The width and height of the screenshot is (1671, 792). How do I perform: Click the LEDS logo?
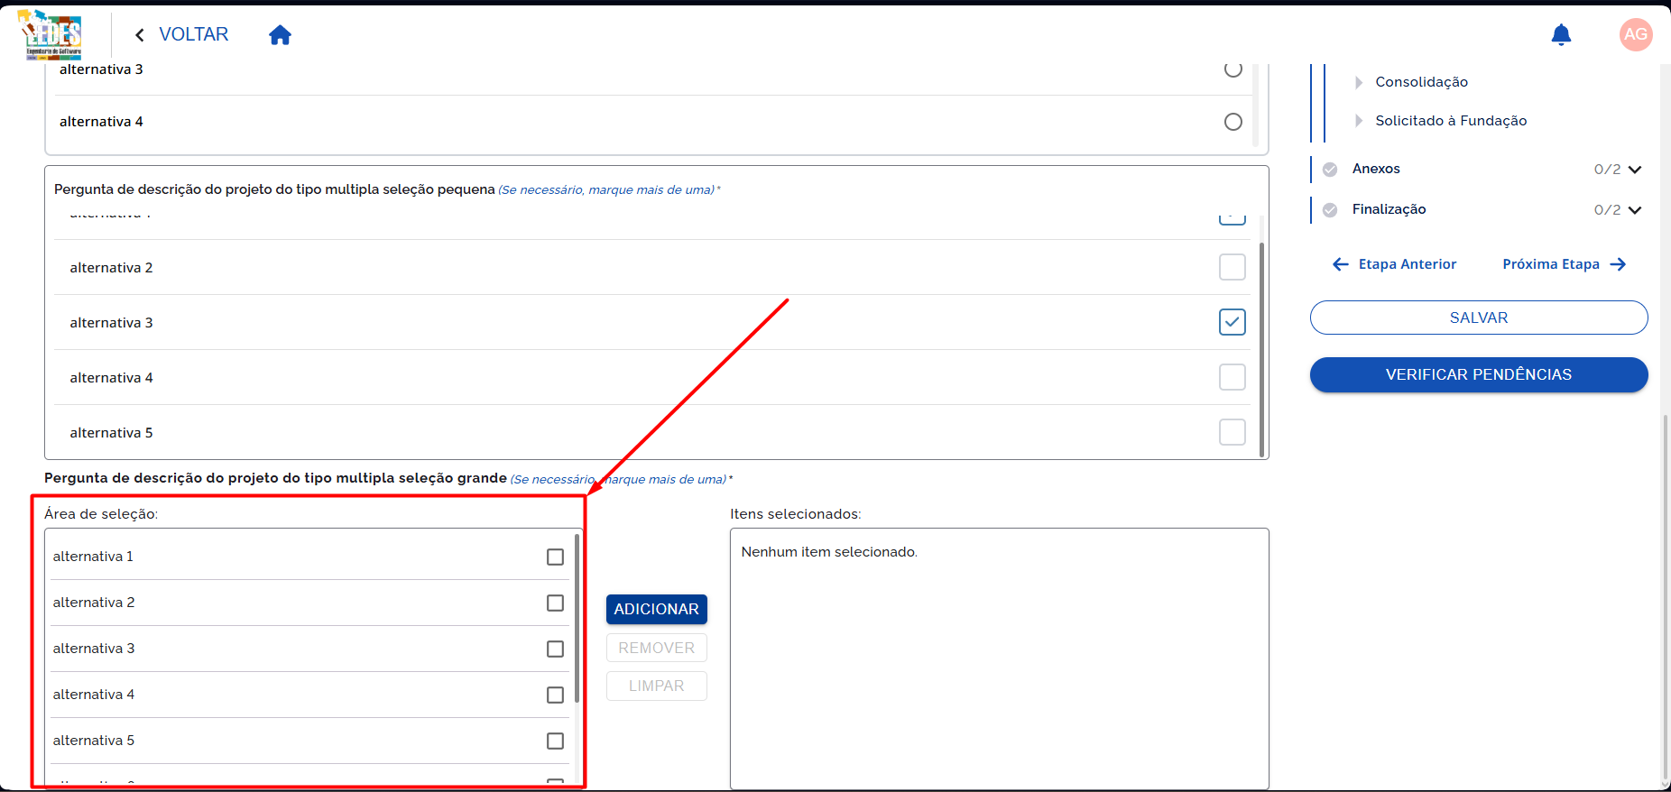[x=51, y=35]
